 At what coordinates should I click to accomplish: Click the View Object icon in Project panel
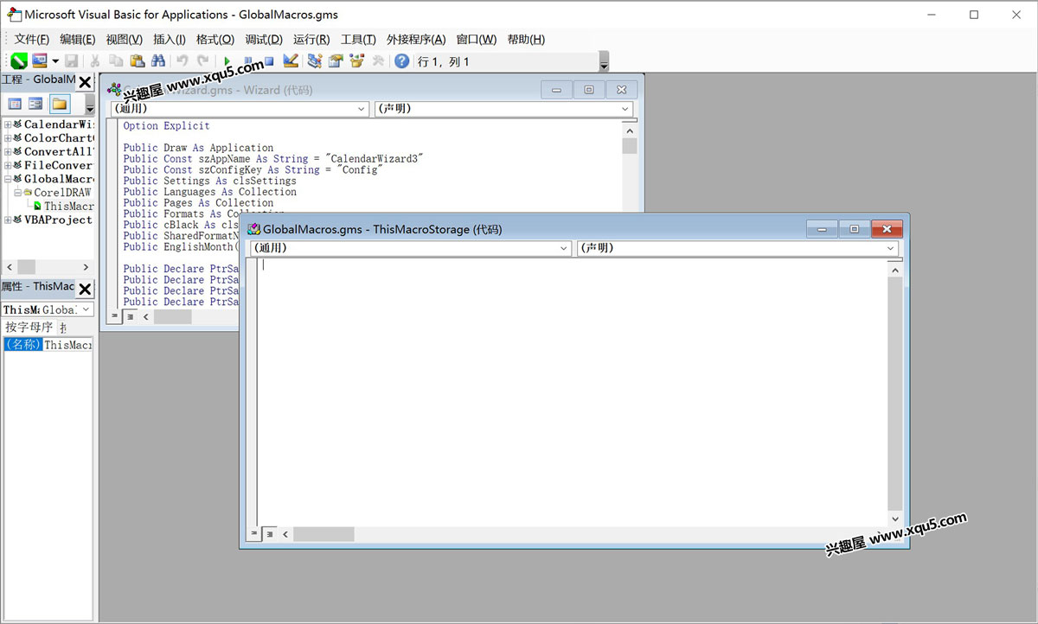tap(35, 104)
